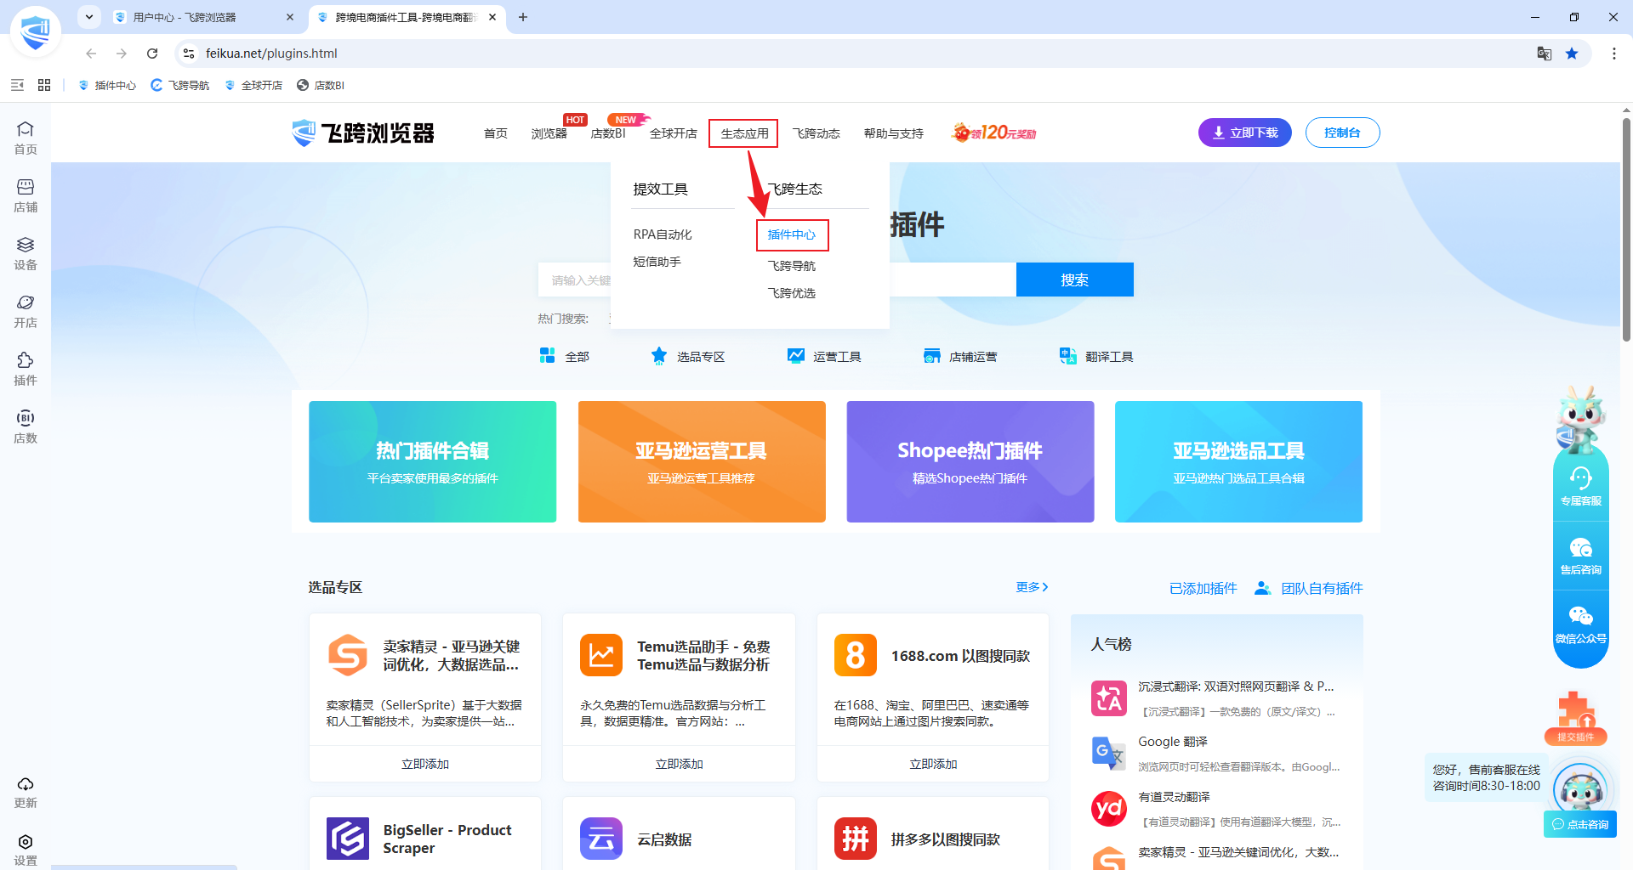Open the 开店 sidebar icon
The width and height of the screenshot is (1633, 870).
(x=26, y=311)
